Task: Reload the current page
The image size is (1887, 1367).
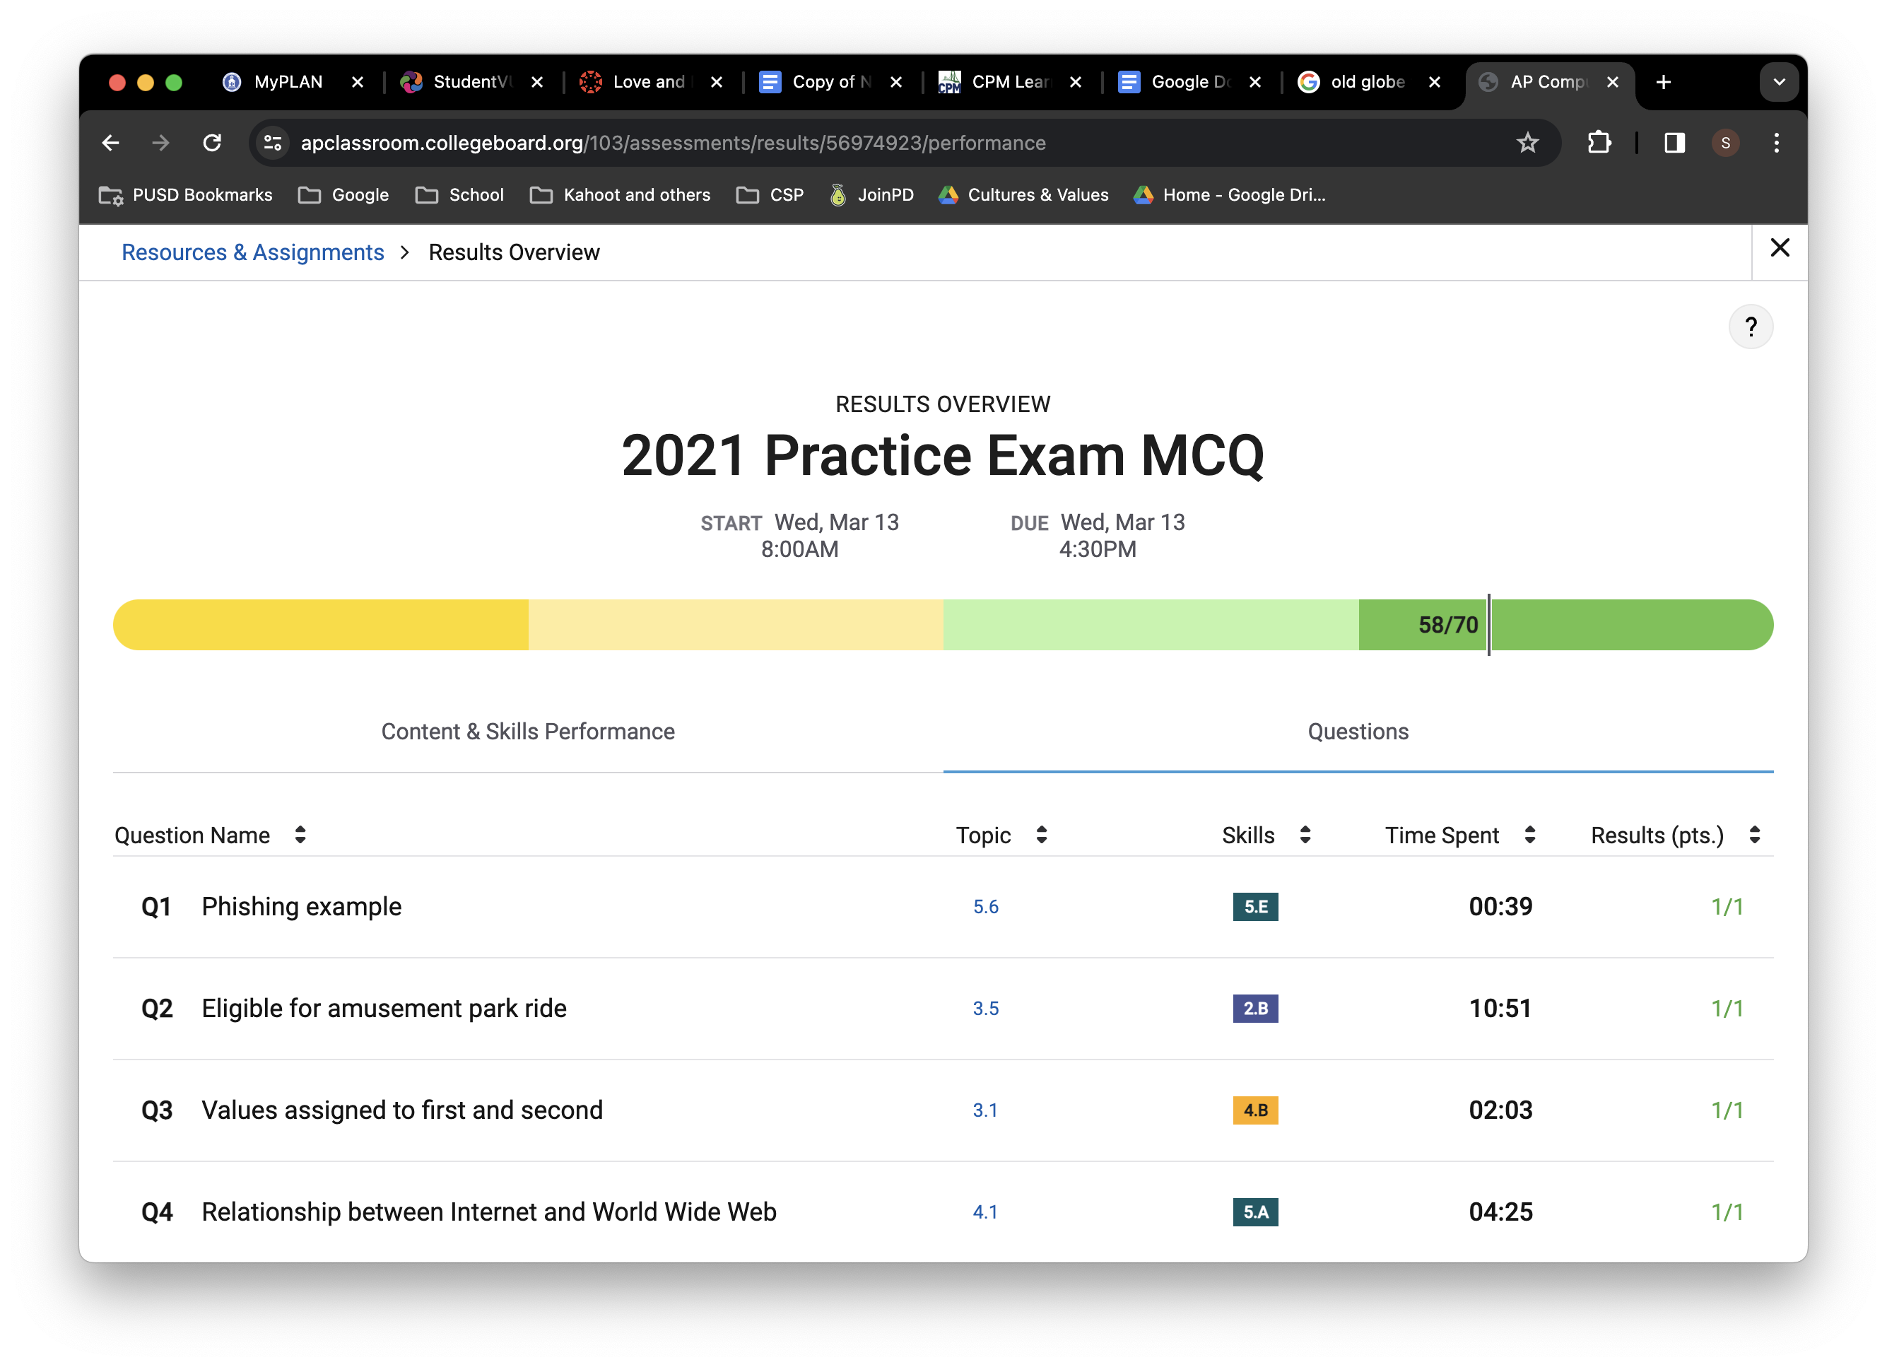Action: pyautogui.click(x=212, y=143)
